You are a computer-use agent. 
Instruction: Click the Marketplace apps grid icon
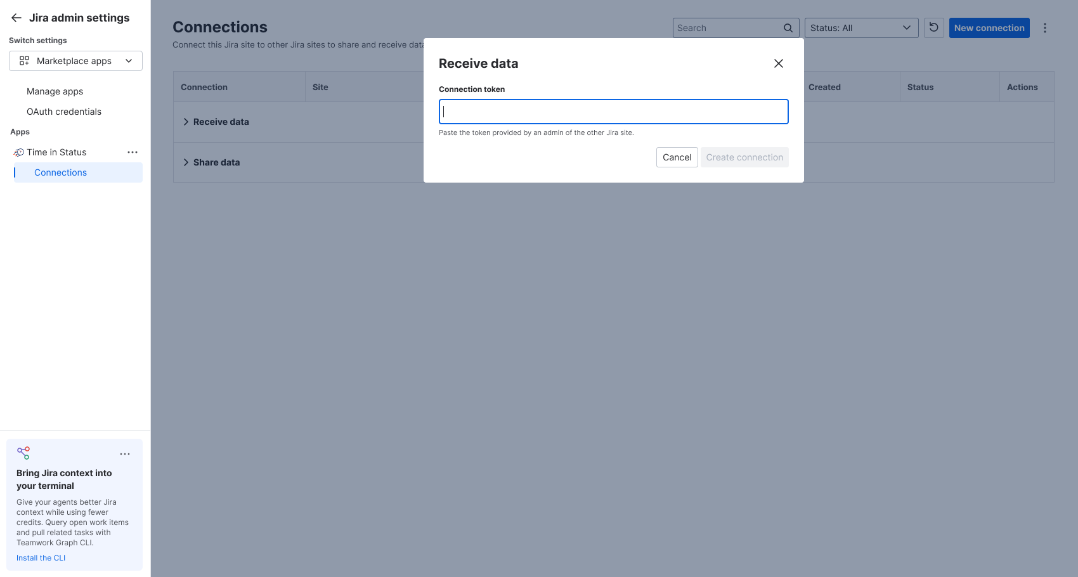tap(24, 61)
